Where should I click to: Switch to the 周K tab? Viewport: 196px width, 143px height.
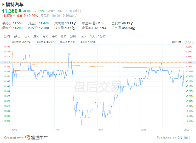click(36, 36)
